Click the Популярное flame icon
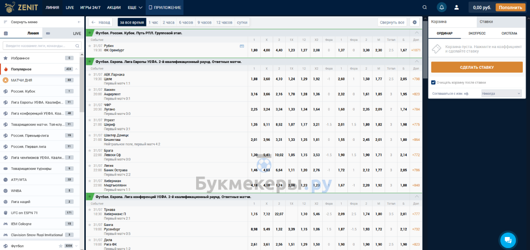Screen dimensions: 530x250 5,69
